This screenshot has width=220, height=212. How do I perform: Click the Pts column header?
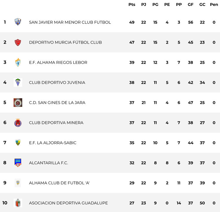[x=132, y=4]
